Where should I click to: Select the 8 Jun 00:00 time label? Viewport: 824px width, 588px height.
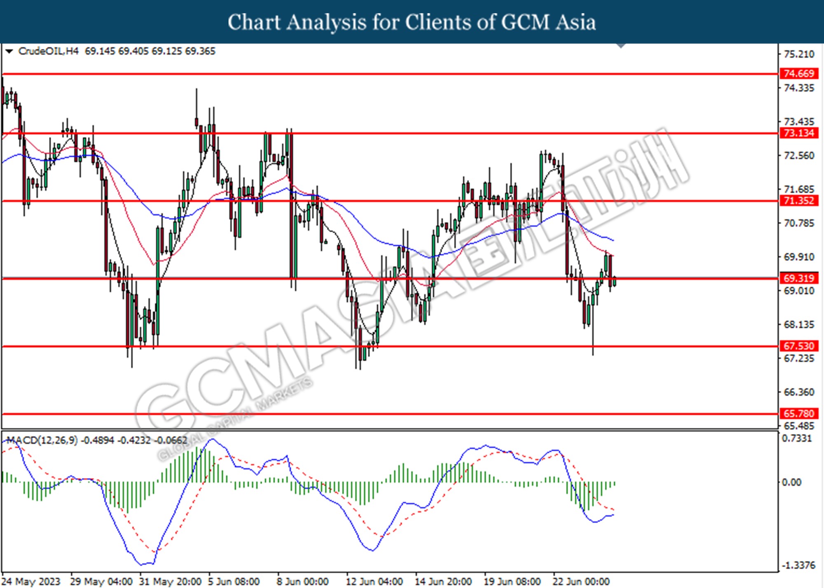pos(302,581)
